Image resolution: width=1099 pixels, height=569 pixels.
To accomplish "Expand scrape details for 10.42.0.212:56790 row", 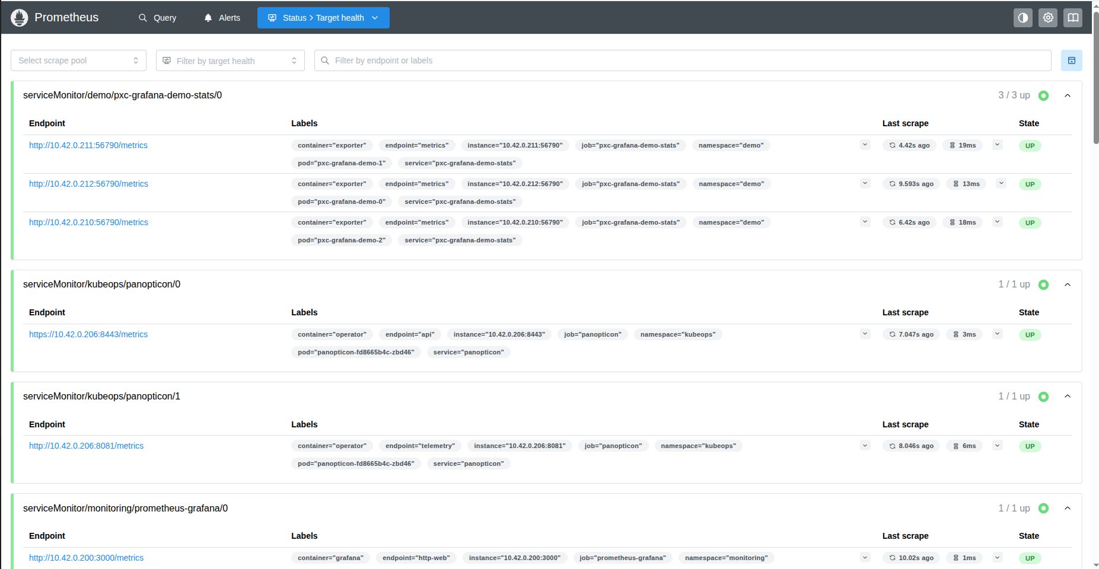I will pyautogui.click(x=1002, y=183).
